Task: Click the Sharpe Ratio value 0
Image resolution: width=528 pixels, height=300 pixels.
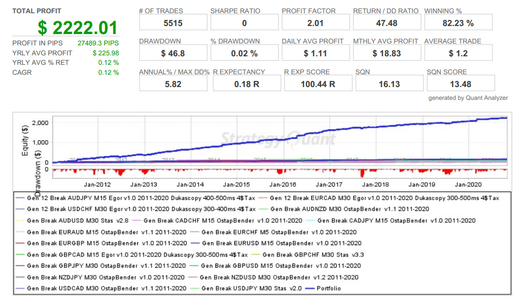Action: click(244, 23)
